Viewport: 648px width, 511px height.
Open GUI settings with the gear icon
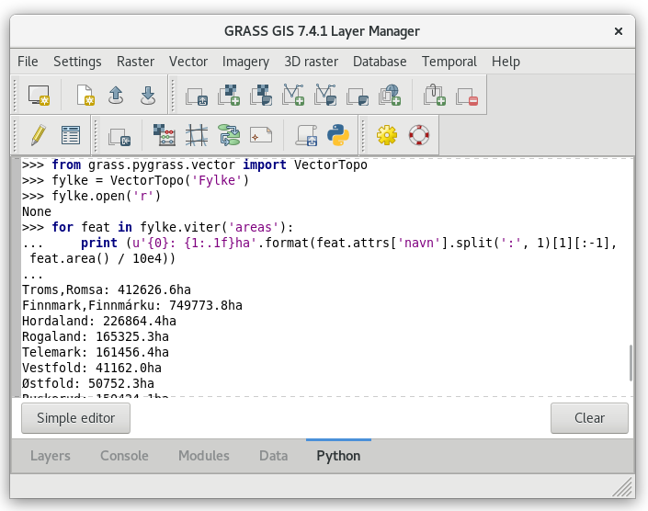pyautogui.click(x=387, y=135)
